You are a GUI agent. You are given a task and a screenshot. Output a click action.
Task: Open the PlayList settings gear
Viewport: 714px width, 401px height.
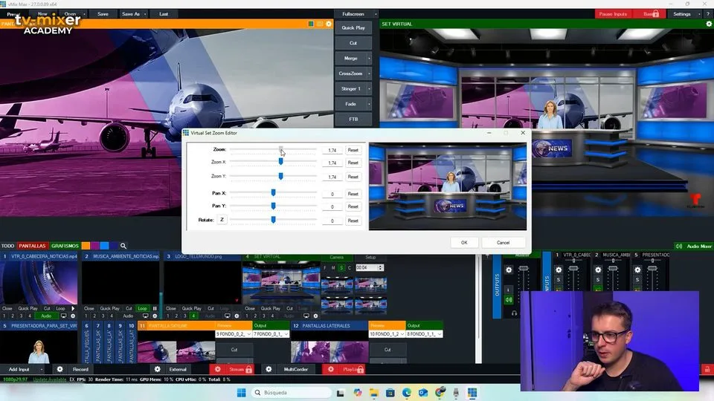(330, 369)
